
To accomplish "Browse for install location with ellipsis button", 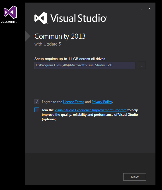I will coord(142,65).
